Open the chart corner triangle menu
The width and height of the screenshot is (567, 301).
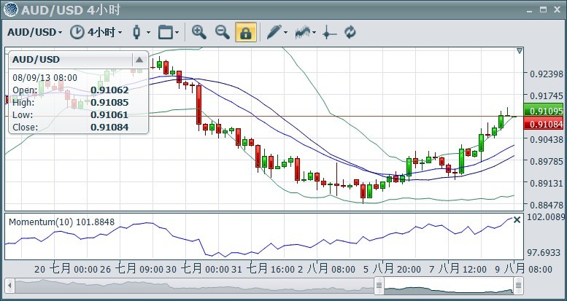coord(520,51)
